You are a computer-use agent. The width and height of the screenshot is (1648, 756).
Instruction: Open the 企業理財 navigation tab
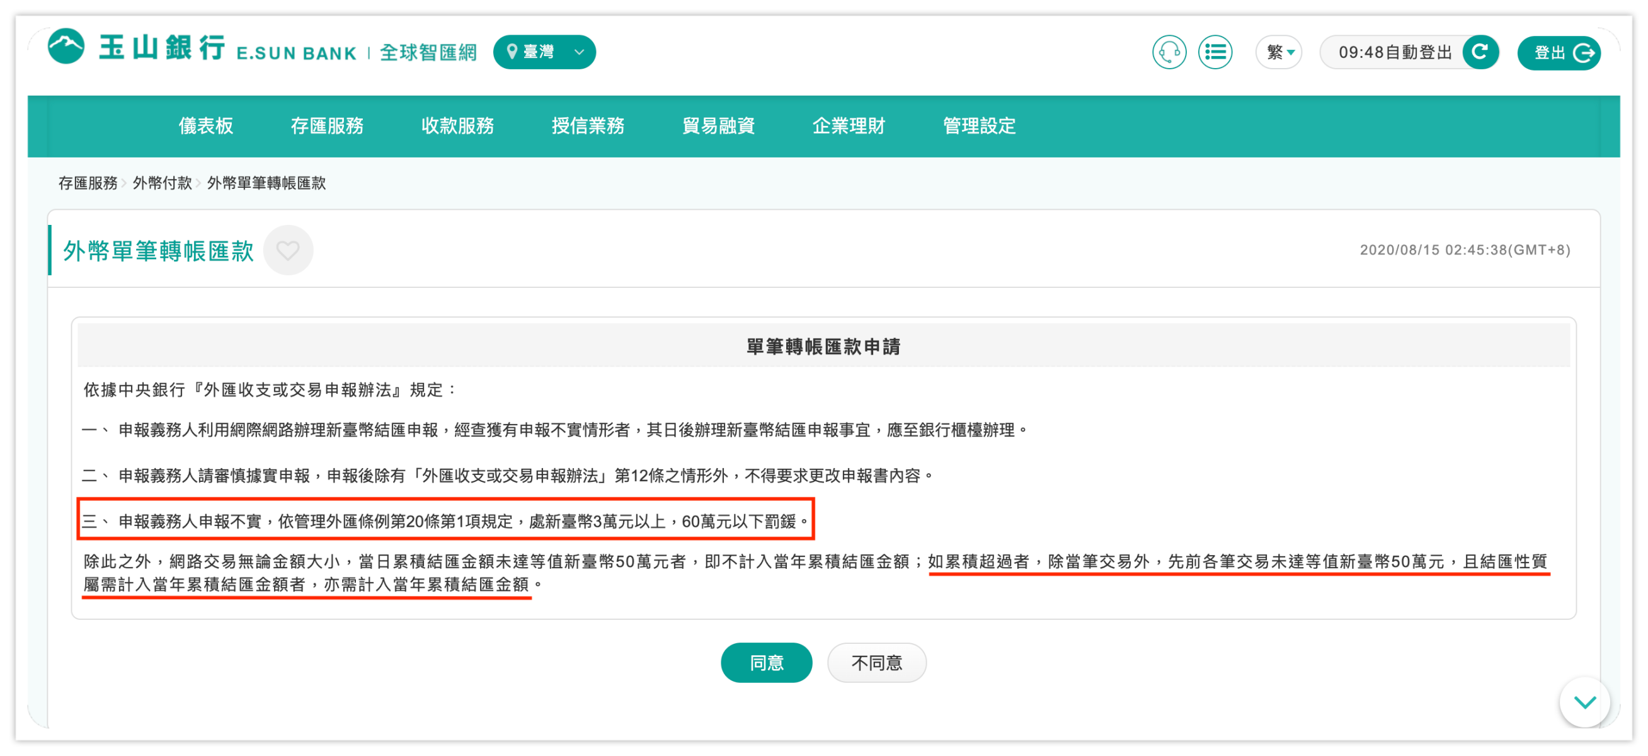(849, 126)
